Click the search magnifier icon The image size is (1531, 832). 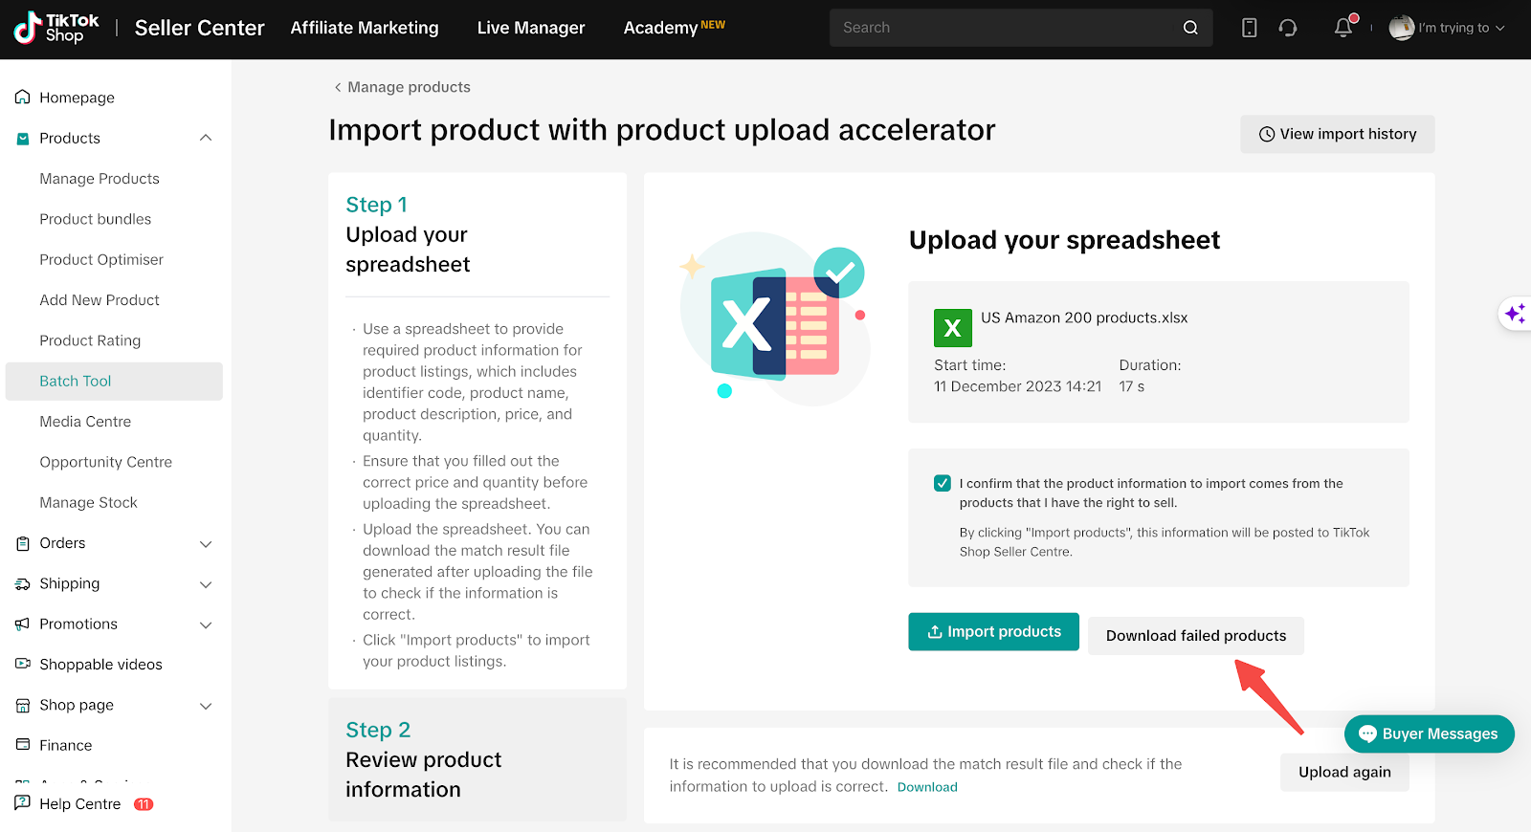pyautogui.click(x=1190, y=28)
